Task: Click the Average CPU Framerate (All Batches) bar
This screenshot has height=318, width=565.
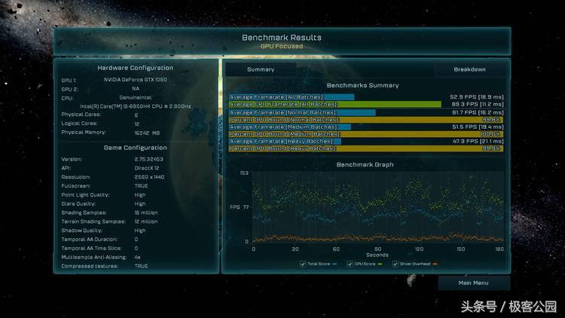Action: click(335, 104)
